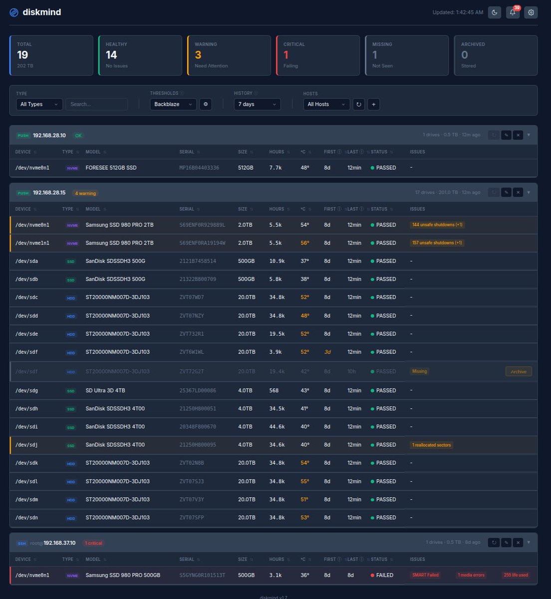Image resolution: width=551 pixels, height=599 pixels.
Task: Sort 192.168.28.15 table by Hours column
Action: (279, 209)
